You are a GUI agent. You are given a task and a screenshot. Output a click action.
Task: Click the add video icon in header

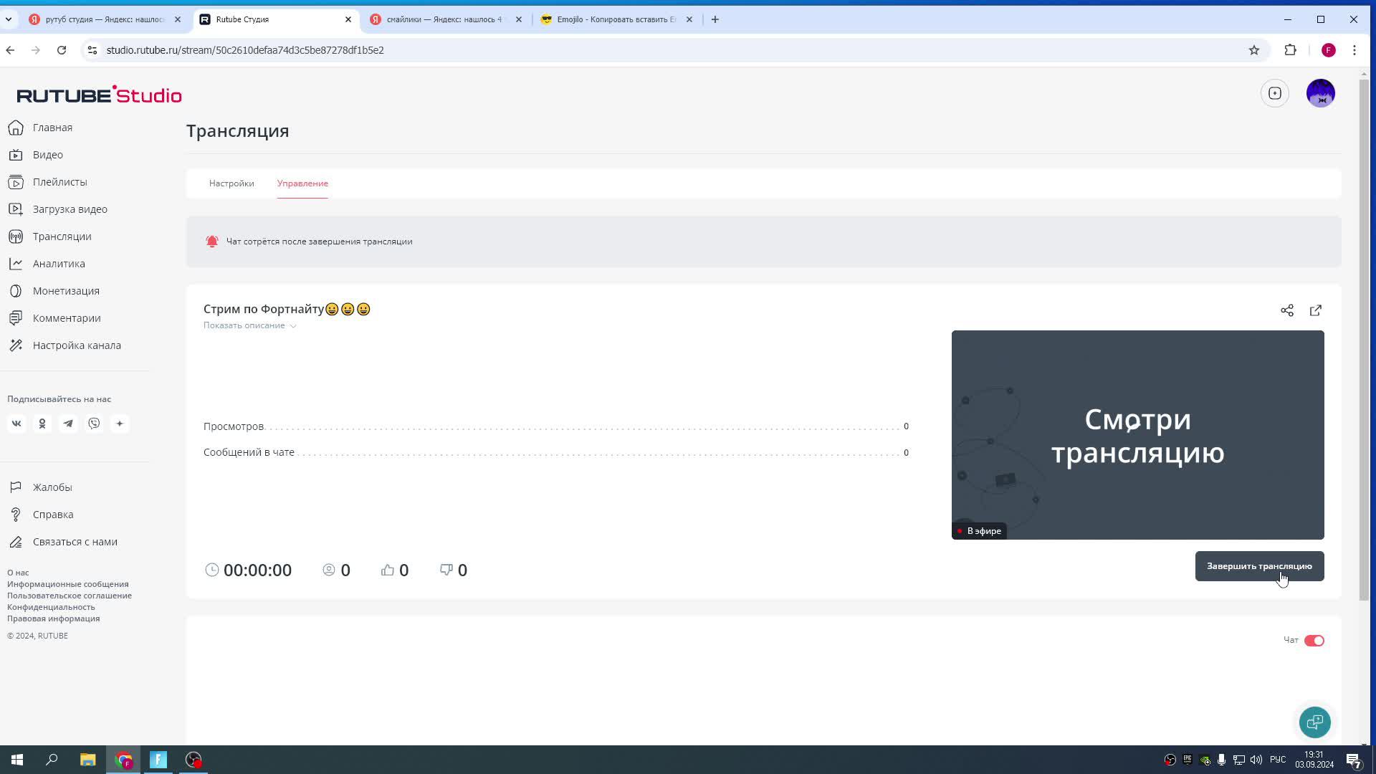1274,93
